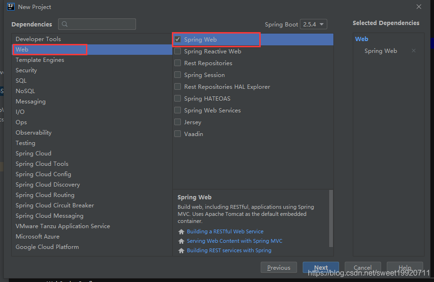Viewport: 434px width, 282px height.
Task: Open Spring Cloud Circuit Breaker category
Action: tap(92, 205)
